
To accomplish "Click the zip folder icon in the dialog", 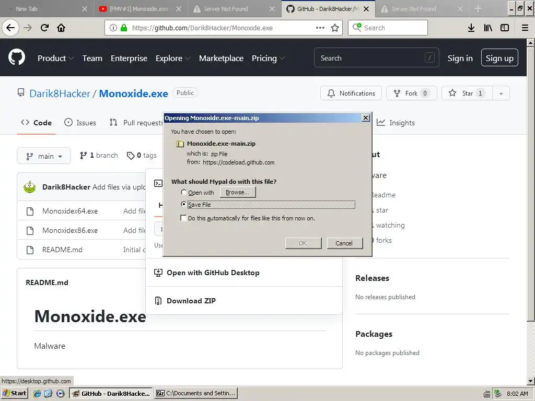I will pos(180,144).
